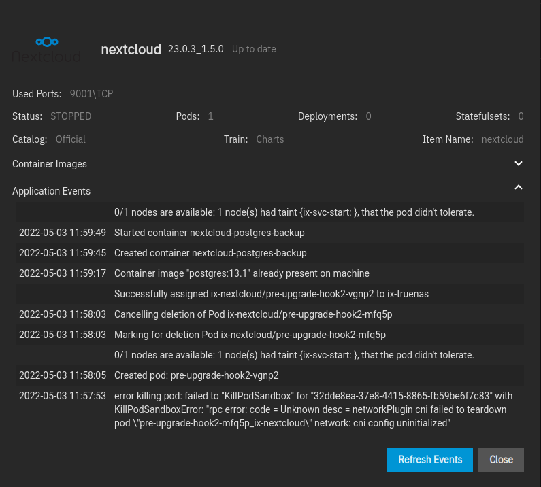Click the STOPPED status value
This screenshot has width=541, height=487.
click(x=71, y=116)
